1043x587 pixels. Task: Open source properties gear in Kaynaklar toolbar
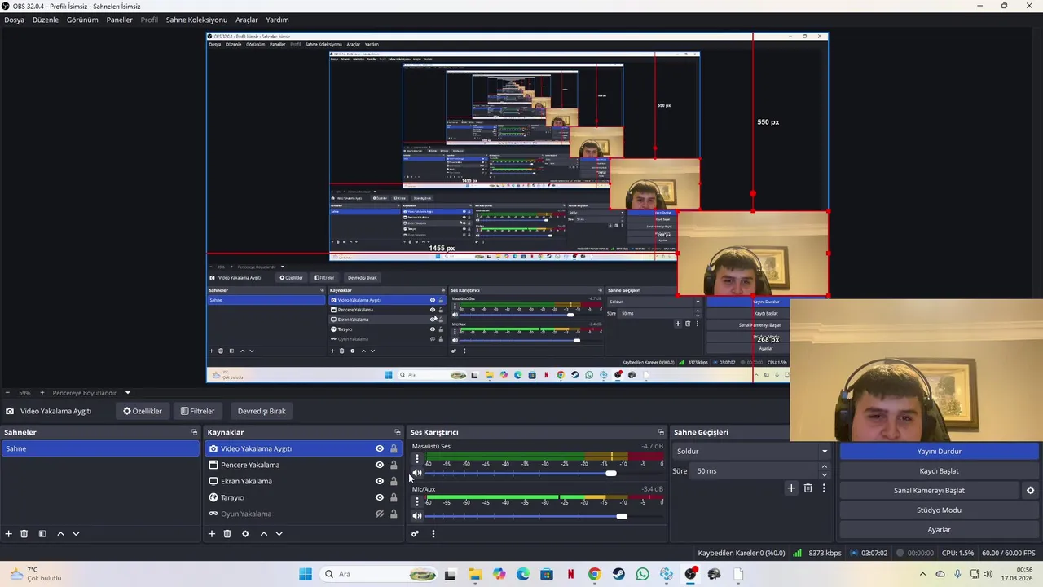point(245,533)
